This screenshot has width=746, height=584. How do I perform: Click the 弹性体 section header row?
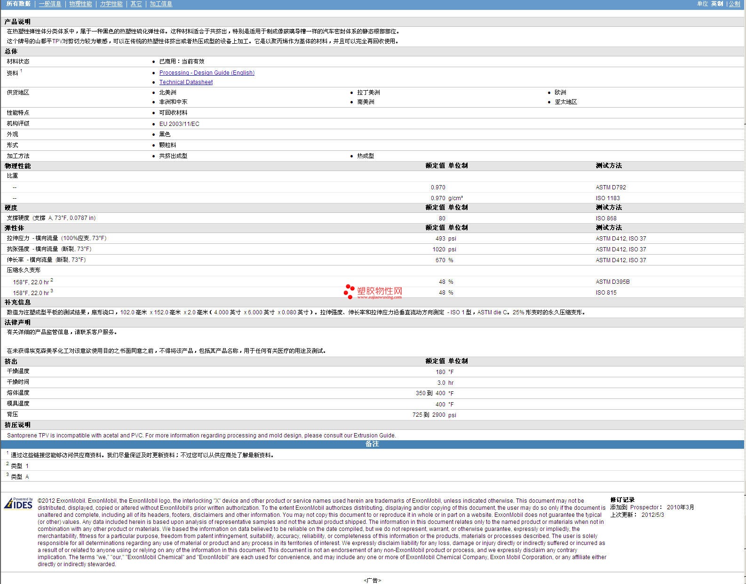coord(14,228)
